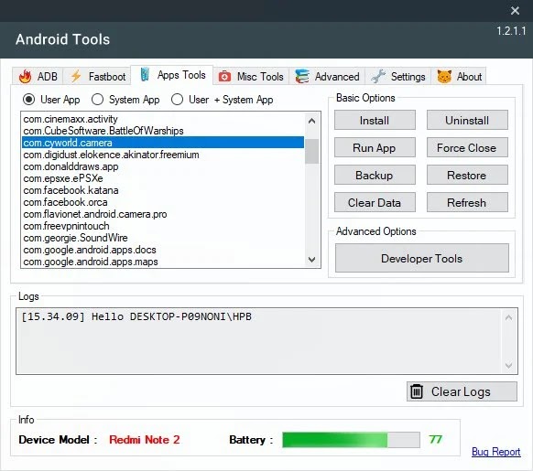533x471 pixels.
Task: Click the Restore button
Action: pos(467,176)
